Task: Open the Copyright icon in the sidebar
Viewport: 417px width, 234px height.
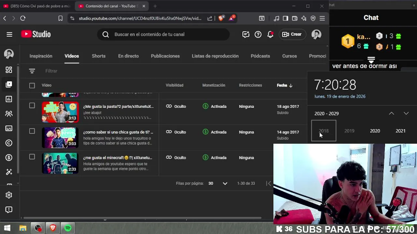Action: coord(9,143)
